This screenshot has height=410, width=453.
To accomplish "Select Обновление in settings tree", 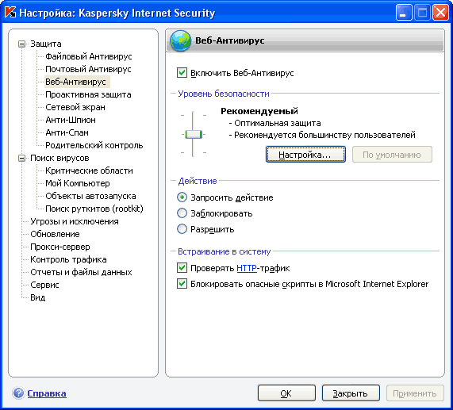I will (x=55, y=234).
